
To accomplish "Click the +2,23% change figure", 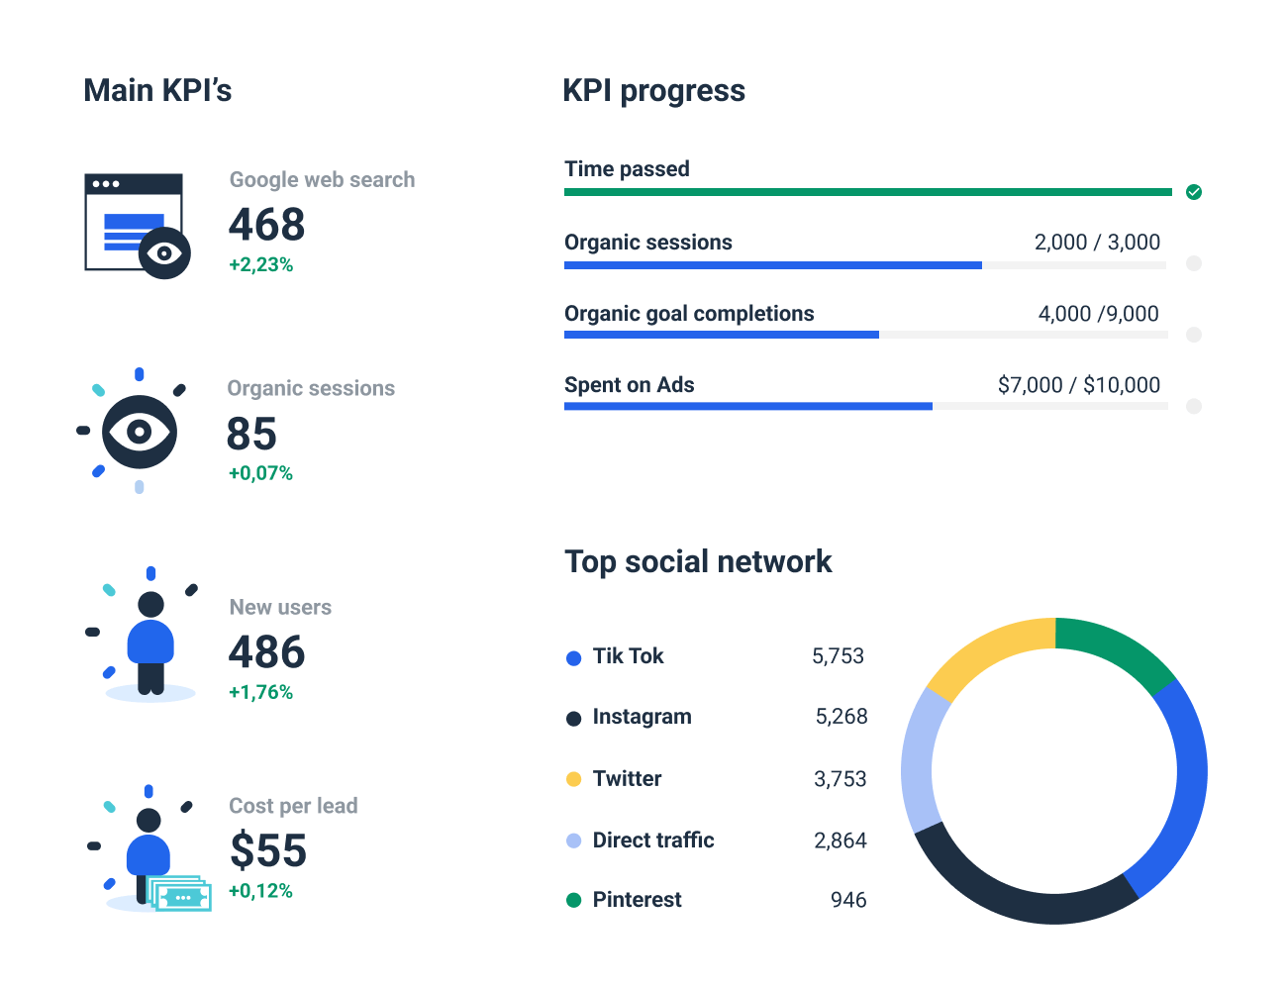I will [261, 265].
